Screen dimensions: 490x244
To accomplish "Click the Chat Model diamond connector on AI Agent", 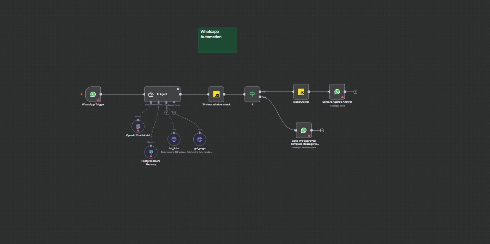I will [151, 102].
